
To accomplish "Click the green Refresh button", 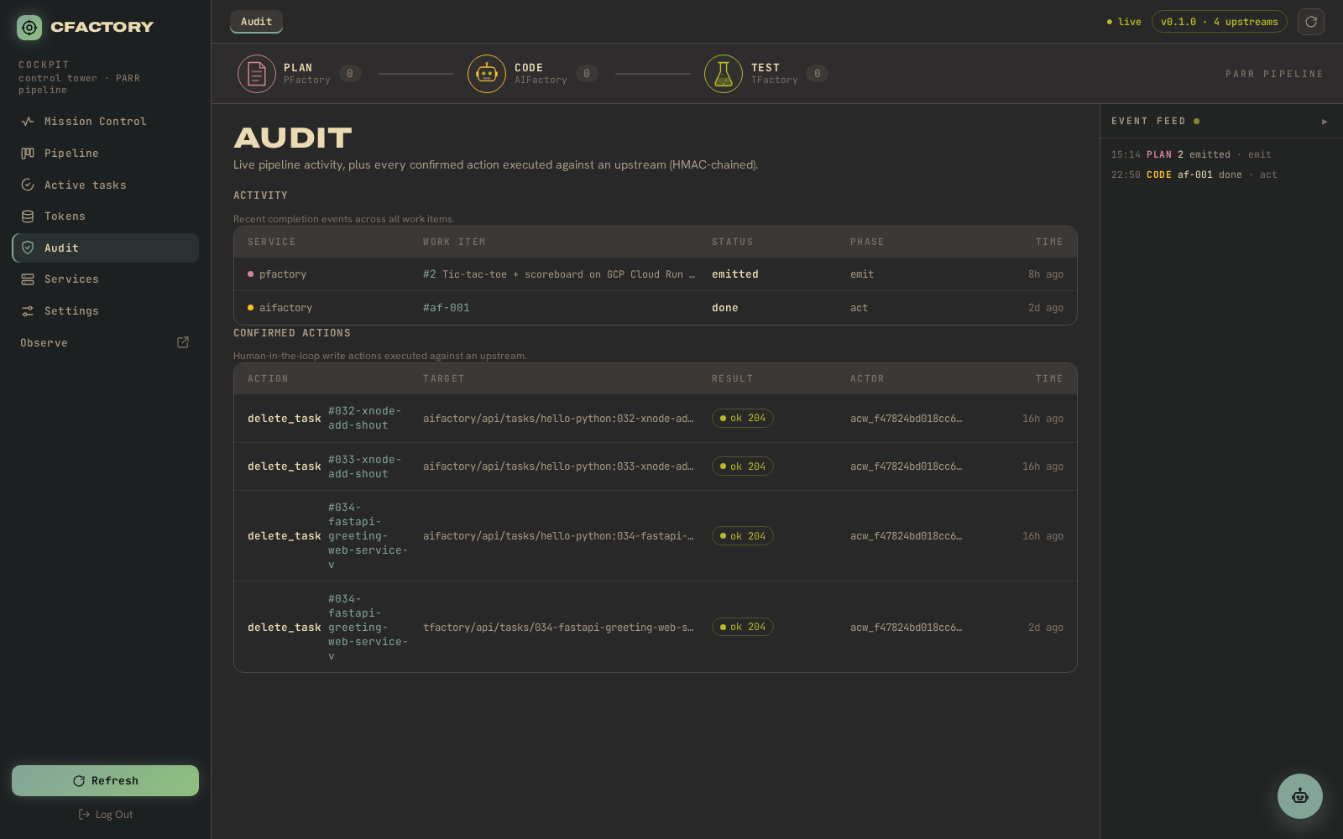I will (106, 781).
